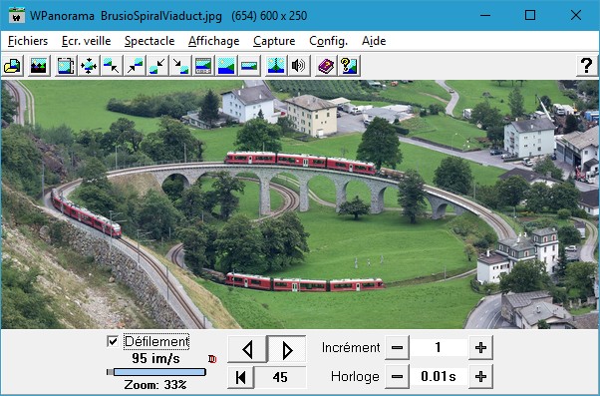Click the large question mark toolbar button
This screenshot has height=396, width=600.
point(587,66)
